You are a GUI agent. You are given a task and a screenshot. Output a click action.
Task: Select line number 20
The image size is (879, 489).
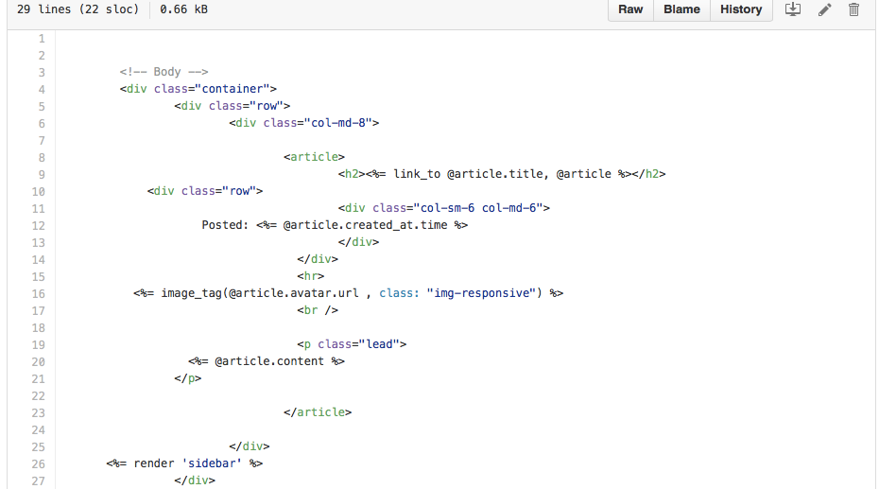coord(38,361)
